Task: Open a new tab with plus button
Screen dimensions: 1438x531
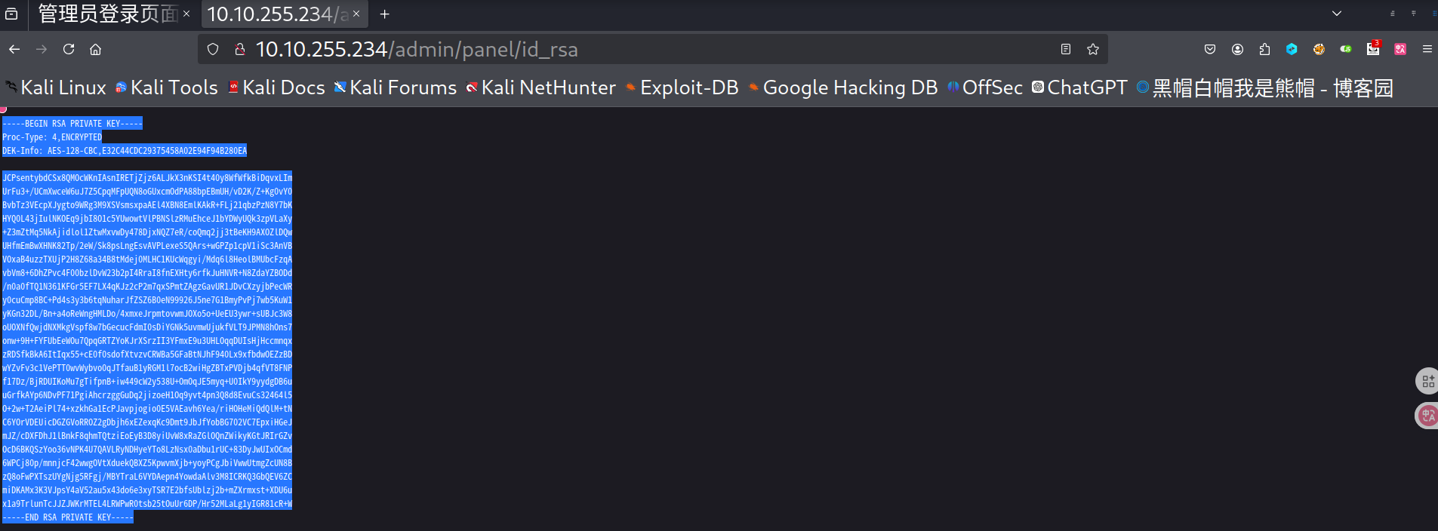Action: coord(384,14)
